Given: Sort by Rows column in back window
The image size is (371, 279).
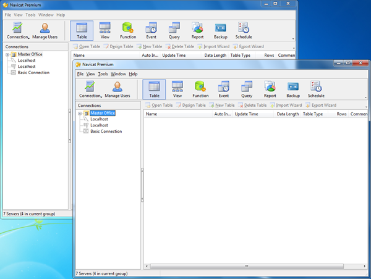Looking at the screenshot, I should pos(267,56).
